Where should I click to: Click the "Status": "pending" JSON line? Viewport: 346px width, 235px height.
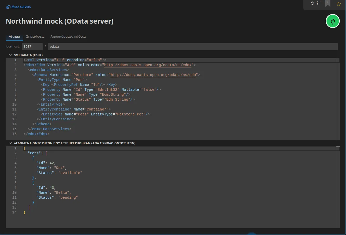click(57, 197)
